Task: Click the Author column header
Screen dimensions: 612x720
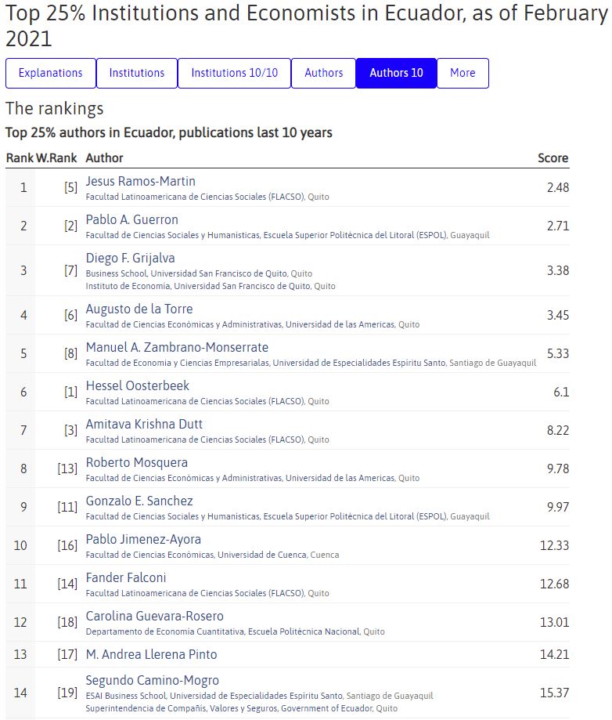Action: click(x=104, y=158)
